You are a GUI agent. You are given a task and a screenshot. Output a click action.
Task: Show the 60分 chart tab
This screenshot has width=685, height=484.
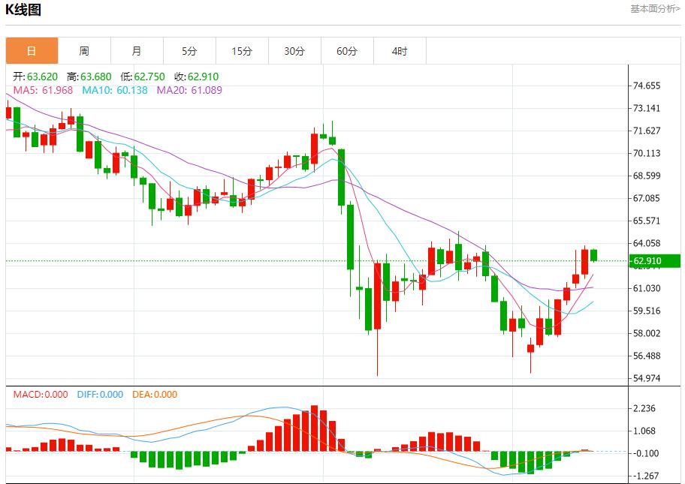coord(347,51)
